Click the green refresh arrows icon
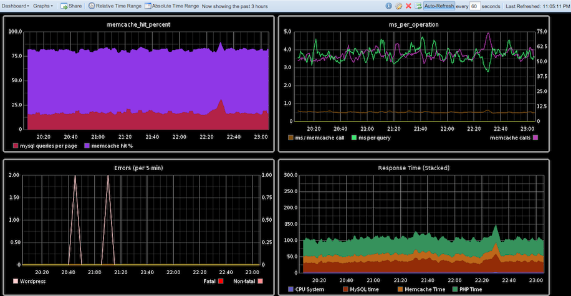The width and height of the screenshot is (571, 296). [418, 6]
